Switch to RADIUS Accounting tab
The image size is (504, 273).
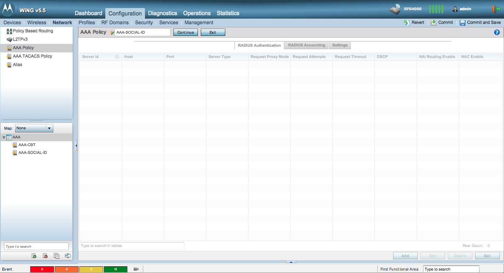coord(307,45)
